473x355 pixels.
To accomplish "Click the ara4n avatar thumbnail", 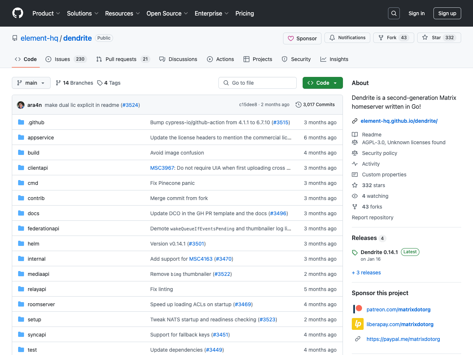I will tap(21, 105).
